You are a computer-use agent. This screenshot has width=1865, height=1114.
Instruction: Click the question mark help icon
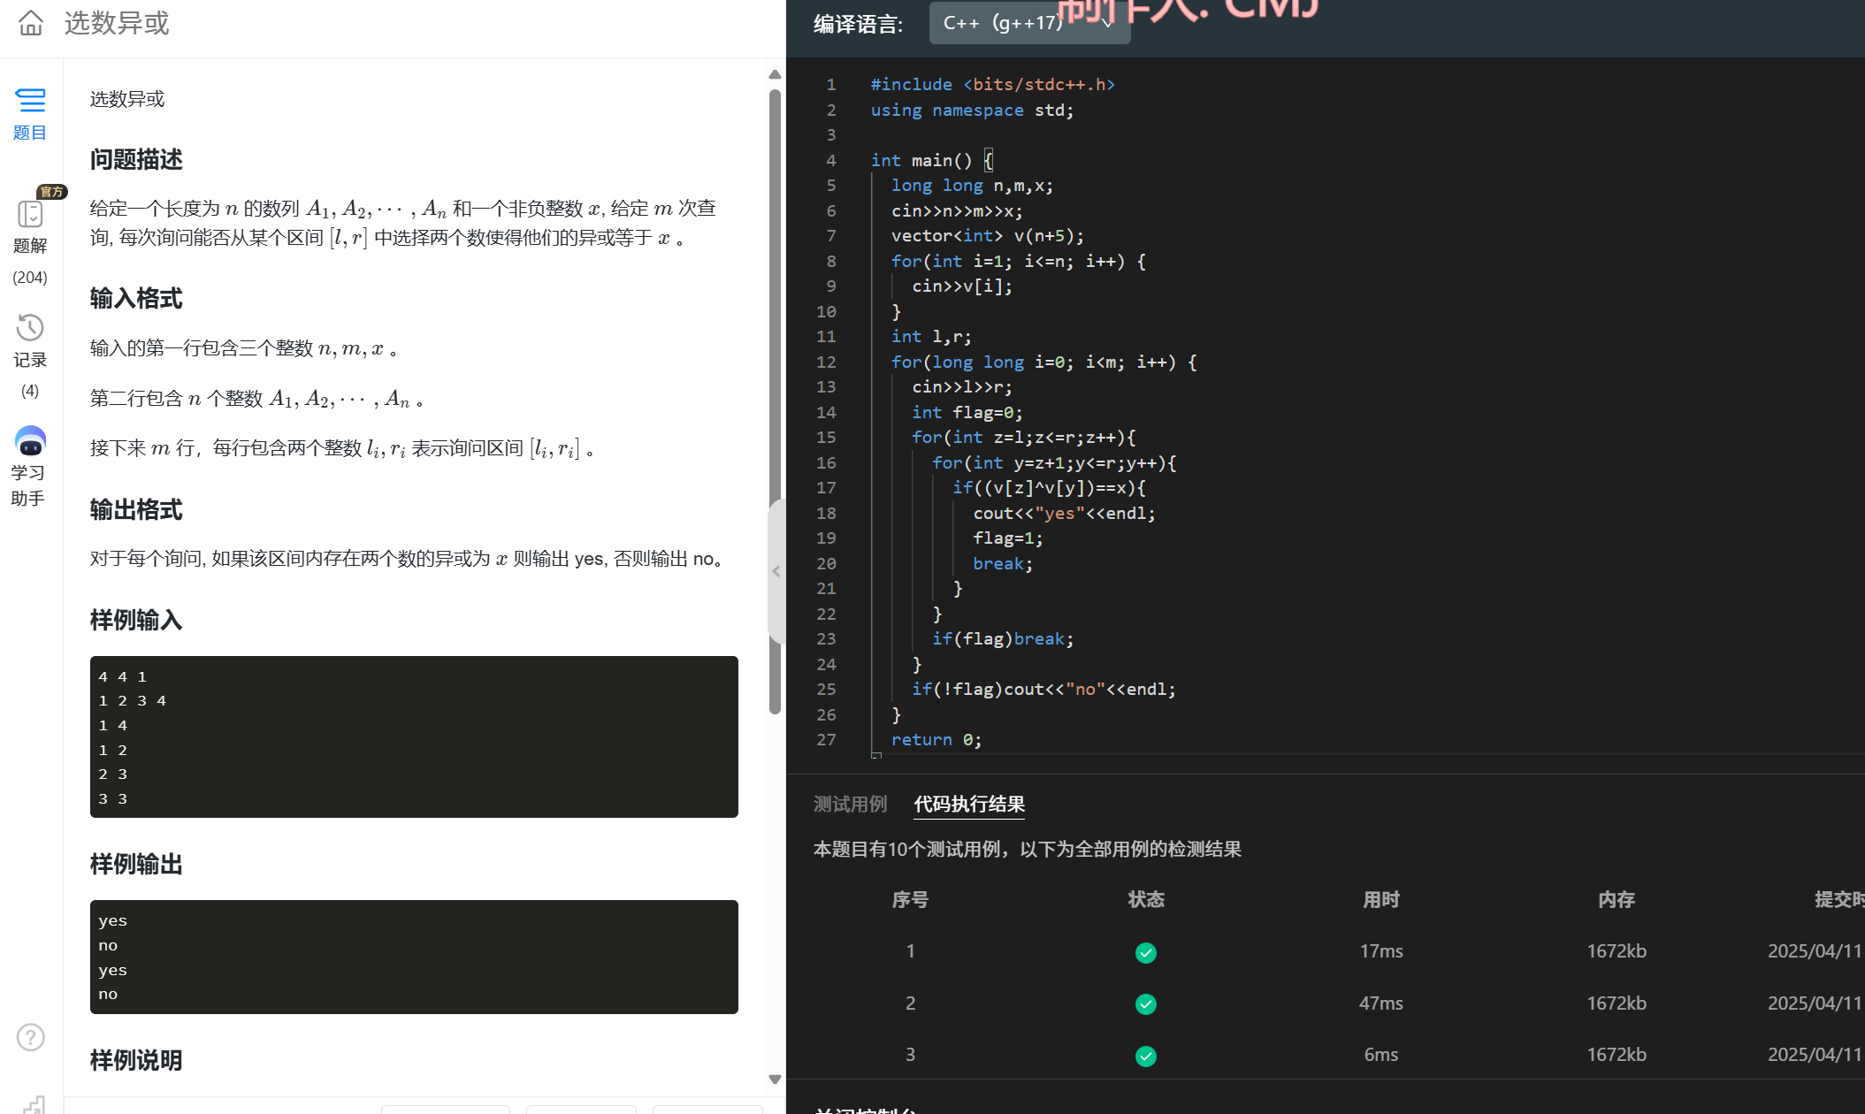[x=31, y=1036]
